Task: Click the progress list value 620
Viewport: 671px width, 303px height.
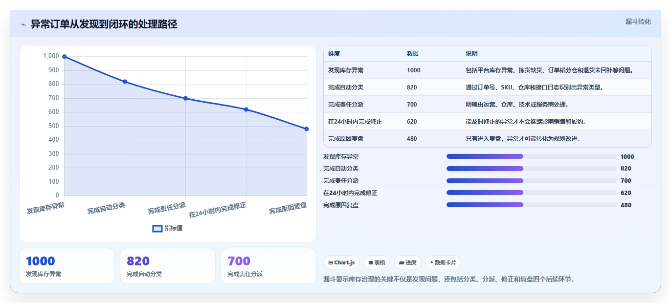Action: click(626, 193)
